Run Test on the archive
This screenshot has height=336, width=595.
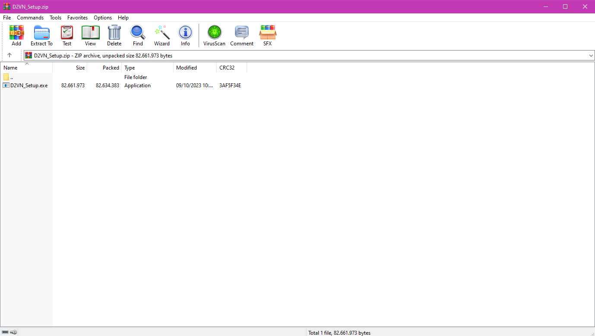tap(67, 35)
